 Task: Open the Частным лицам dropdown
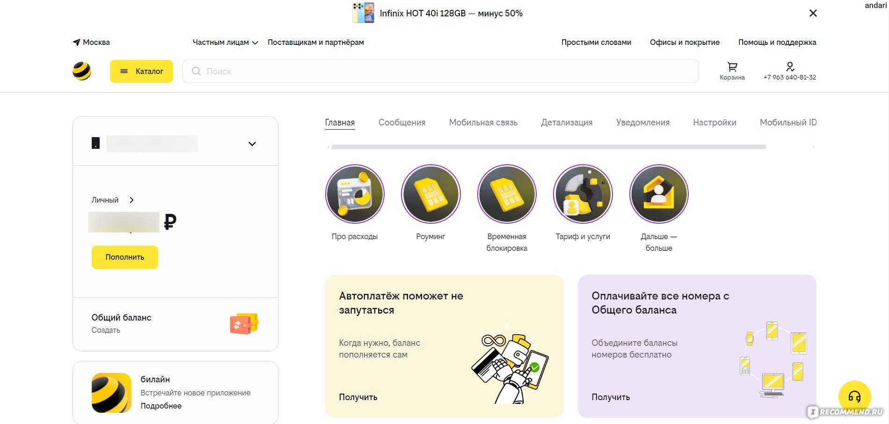(225, 42)
